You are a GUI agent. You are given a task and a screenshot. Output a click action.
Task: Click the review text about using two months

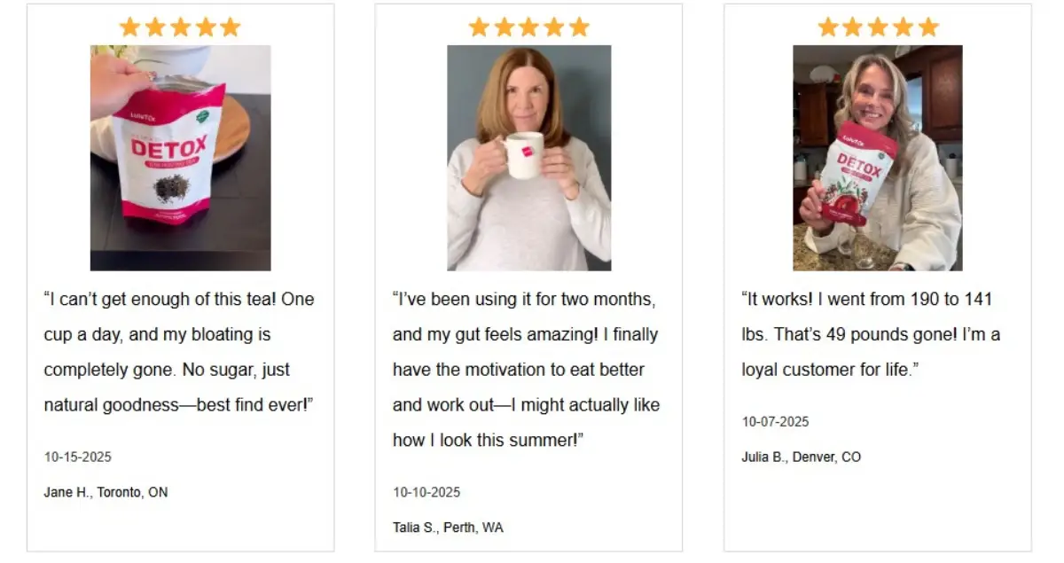pyautogui.click(x=526, y=370)
